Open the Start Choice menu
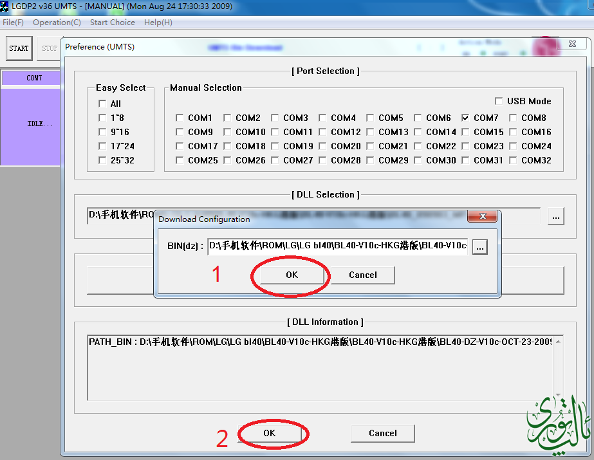Image resolution: width=594 pixels, height=460 pixels. tap(113, 23)
